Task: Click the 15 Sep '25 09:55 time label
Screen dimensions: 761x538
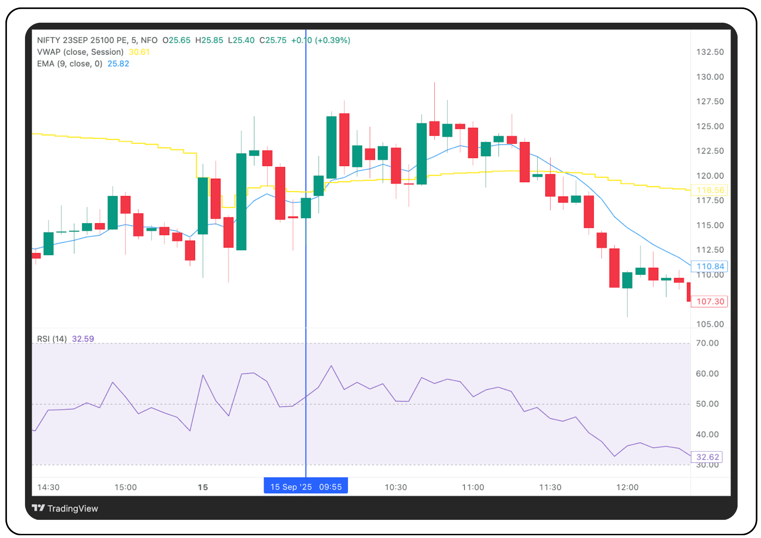Action: (x=306, y=487)
